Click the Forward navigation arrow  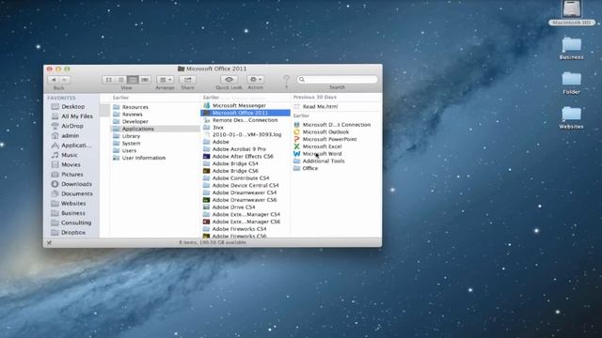(x=65, y=80)
